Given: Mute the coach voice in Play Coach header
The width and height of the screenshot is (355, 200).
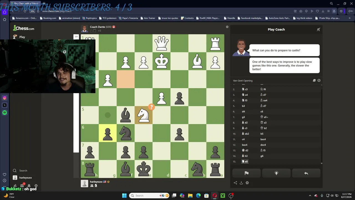Looking at the screenshot, I should (318, 29).
